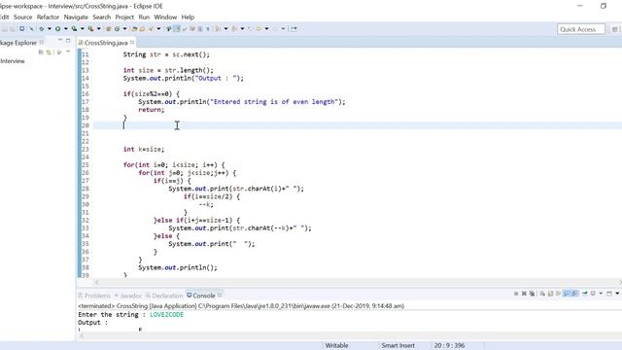The width and height of the screenshot is (622, 350).
Task: Switch to the Javadoc tab
Action: tap(128, 296)
